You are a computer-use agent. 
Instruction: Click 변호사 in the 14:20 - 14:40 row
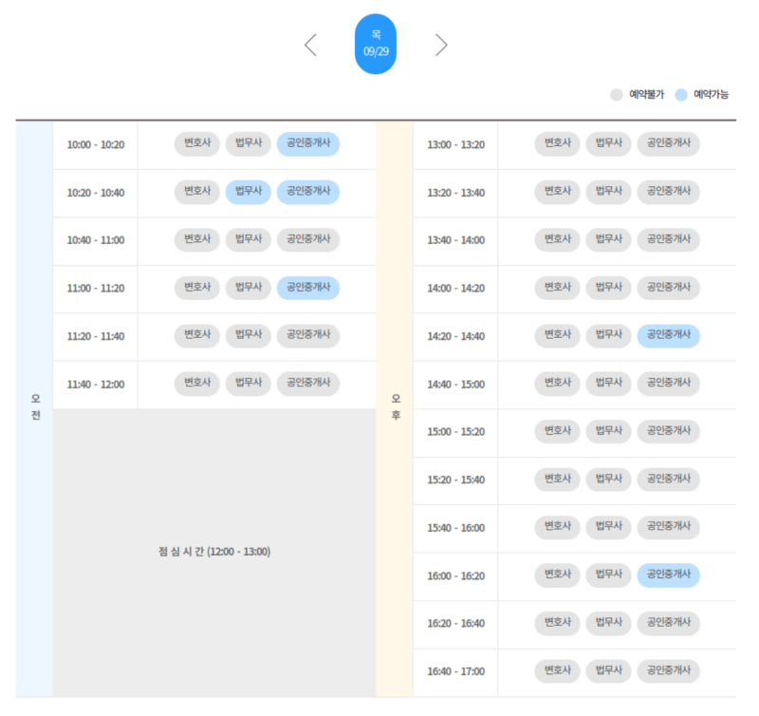click(x=557, y=336)
